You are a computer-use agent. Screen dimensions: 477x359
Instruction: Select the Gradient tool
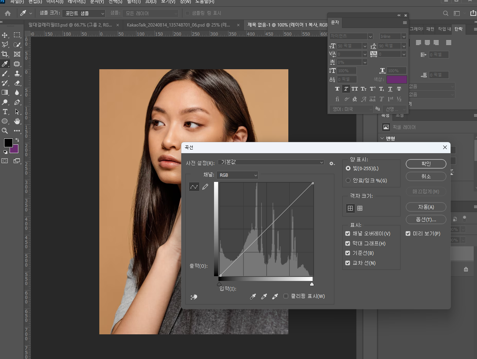tap(5, 92)
